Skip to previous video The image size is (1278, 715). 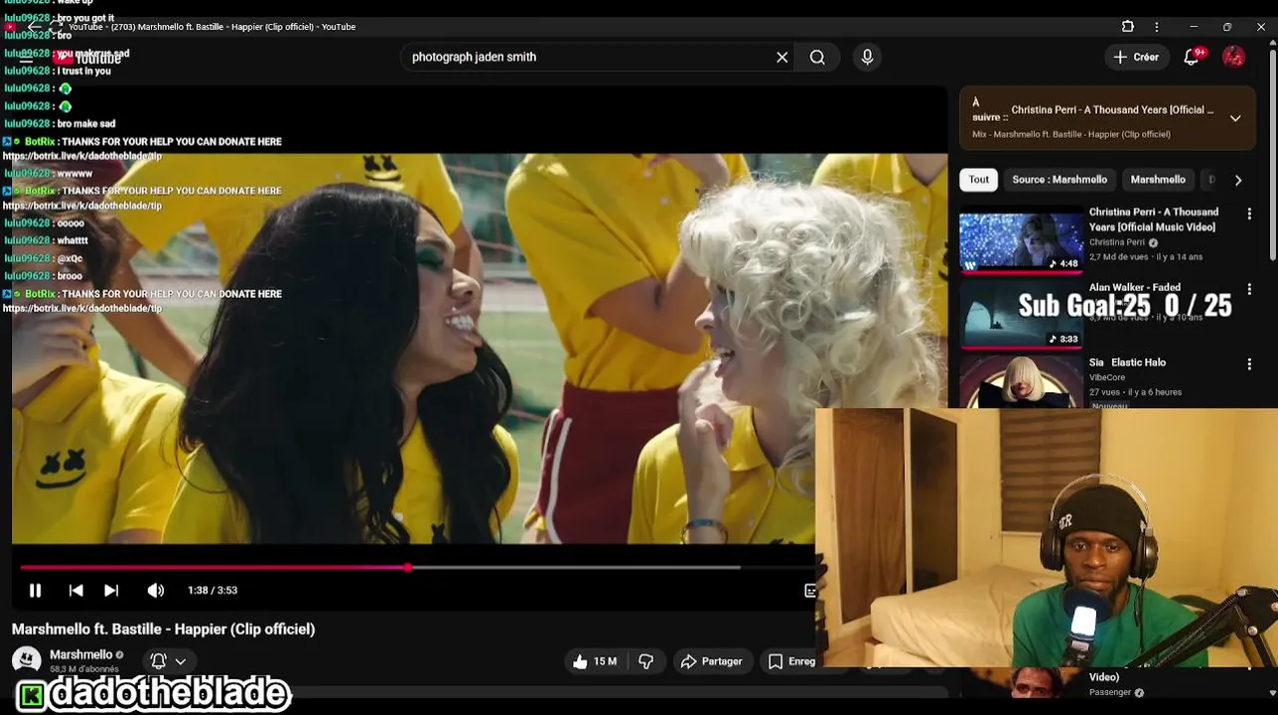[x=75, y=590]
